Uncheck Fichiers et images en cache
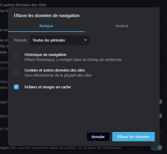The width and height of the screenshot is (167, 154). (x=16, y=87)
